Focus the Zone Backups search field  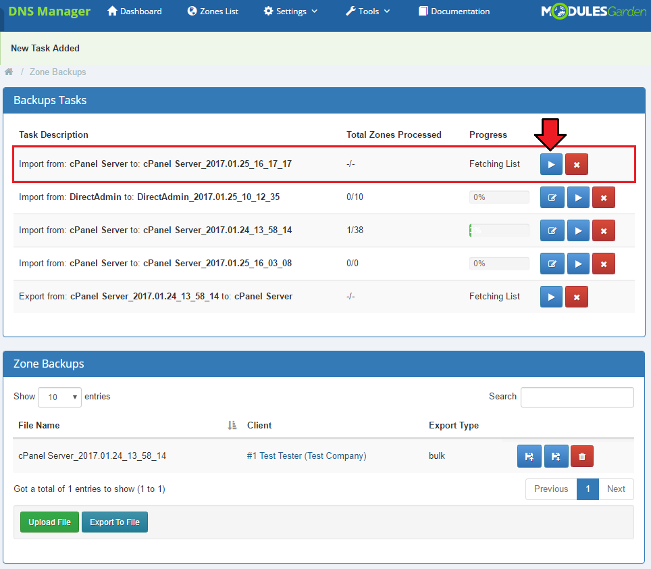[x=577, y=397]
